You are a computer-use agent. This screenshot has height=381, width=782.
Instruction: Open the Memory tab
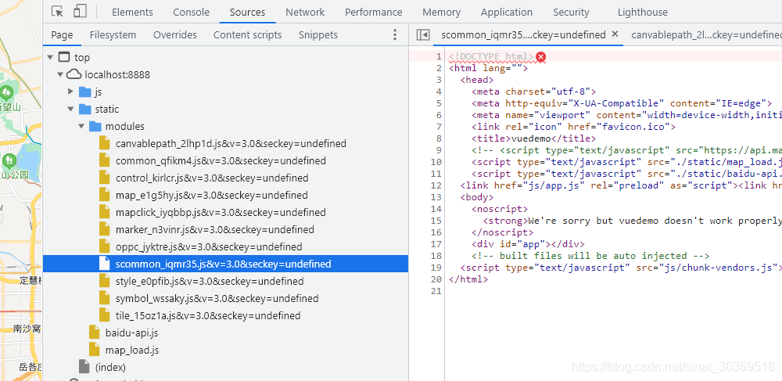[x=441, y=12]
